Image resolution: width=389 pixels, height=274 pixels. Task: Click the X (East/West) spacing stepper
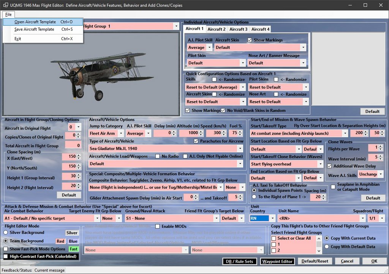(71, 157)
